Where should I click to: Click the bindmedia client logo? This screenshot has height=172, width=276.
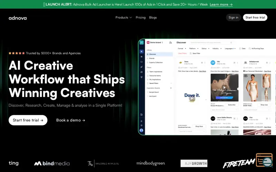click(x=52, y=164)
